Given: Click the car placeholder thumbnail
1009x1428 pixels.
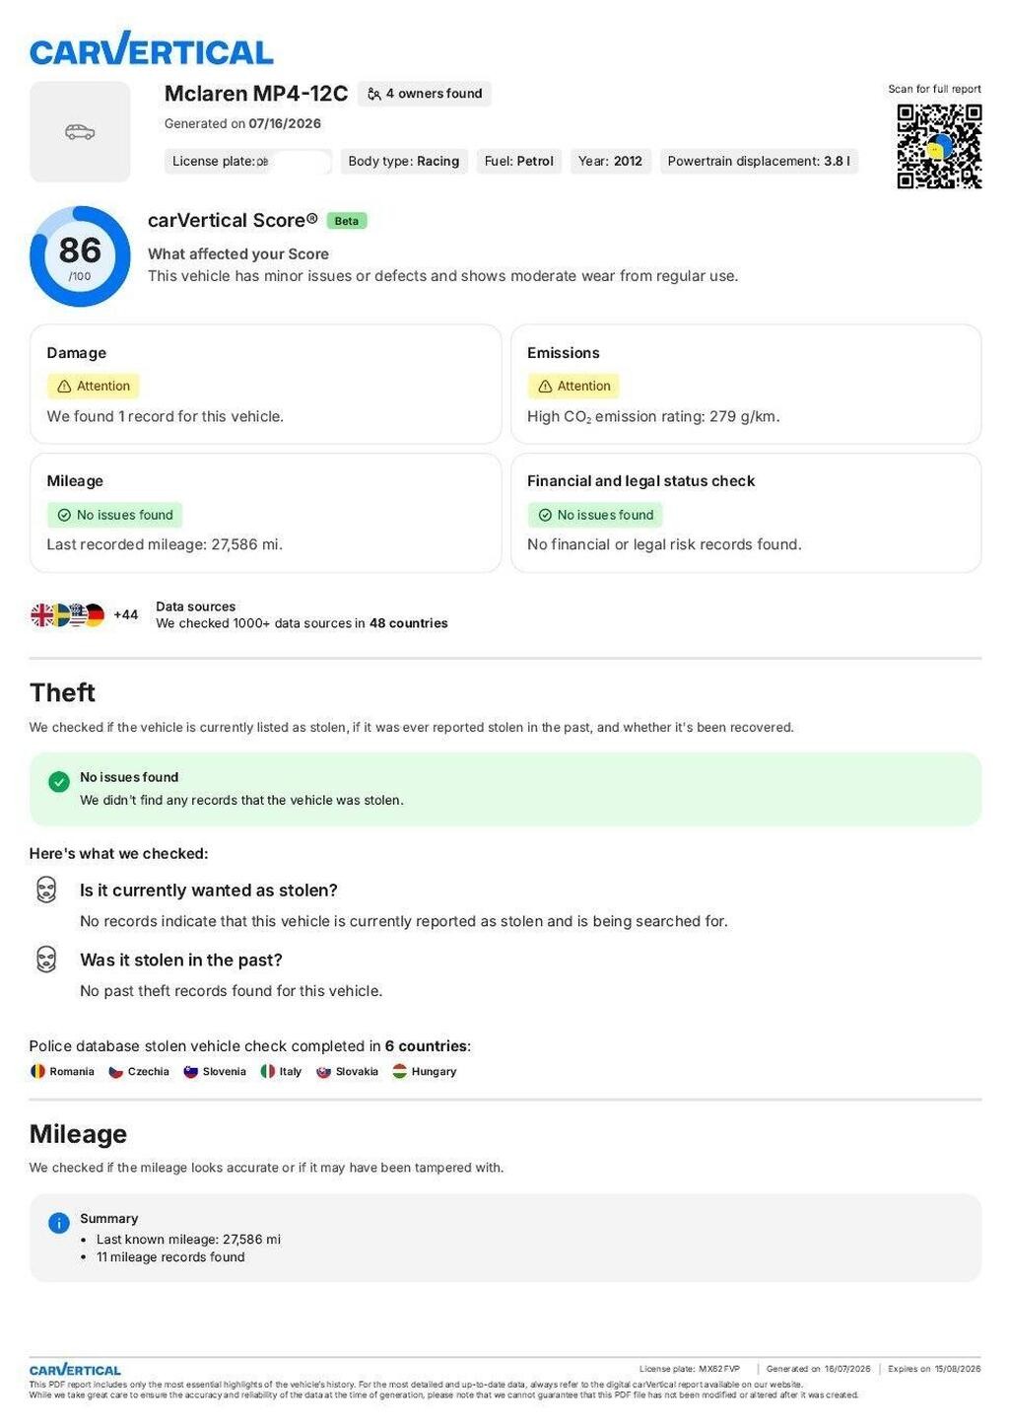Looking at the screenshot, I should (x=80, y=132).
